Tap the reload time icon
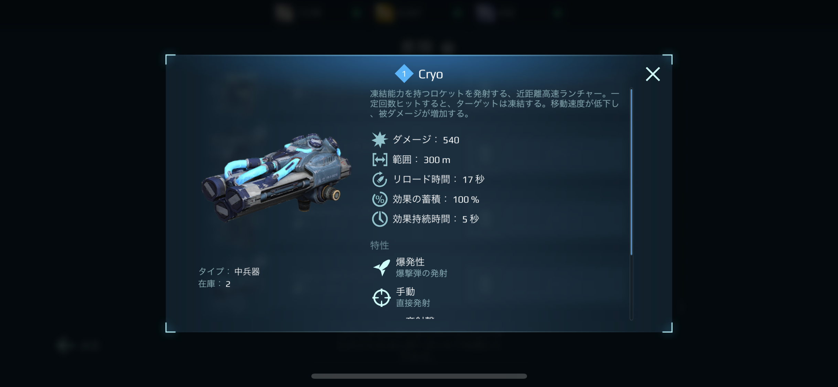 (x=379, y=179)
